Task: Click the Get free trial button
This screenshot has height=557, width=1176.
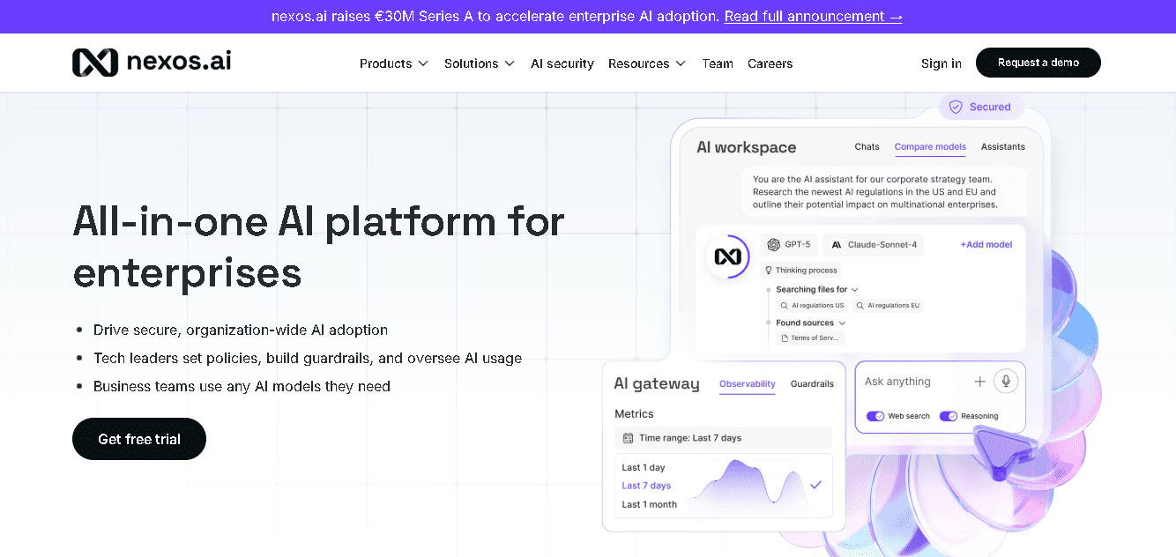Action: coord(138,438)
